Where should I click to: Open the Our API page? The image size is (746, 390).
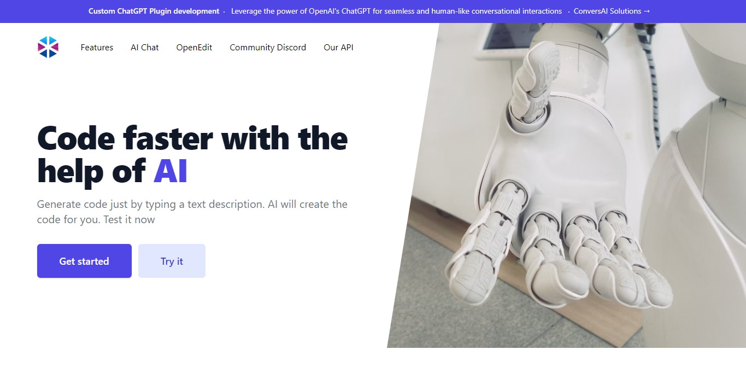338,48
